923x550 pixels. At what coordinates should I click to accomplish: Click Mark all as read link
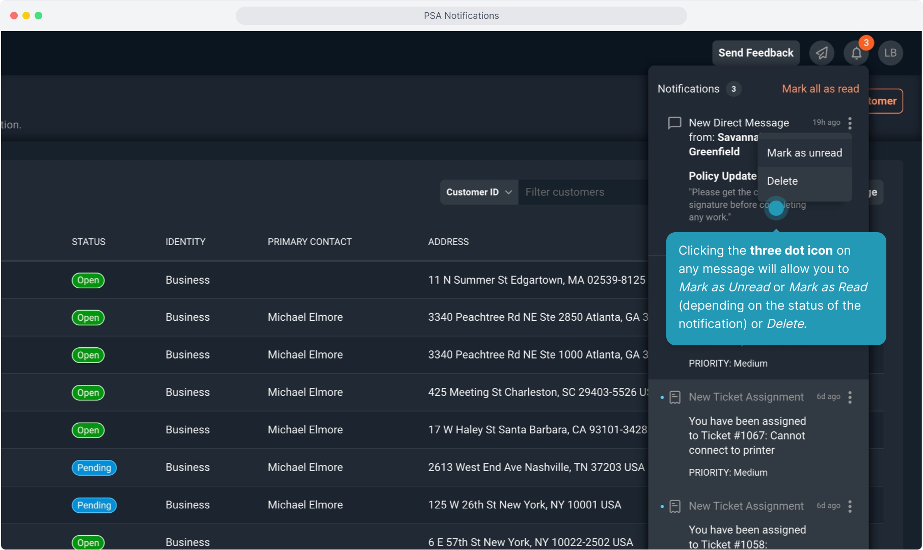(820, 89)
